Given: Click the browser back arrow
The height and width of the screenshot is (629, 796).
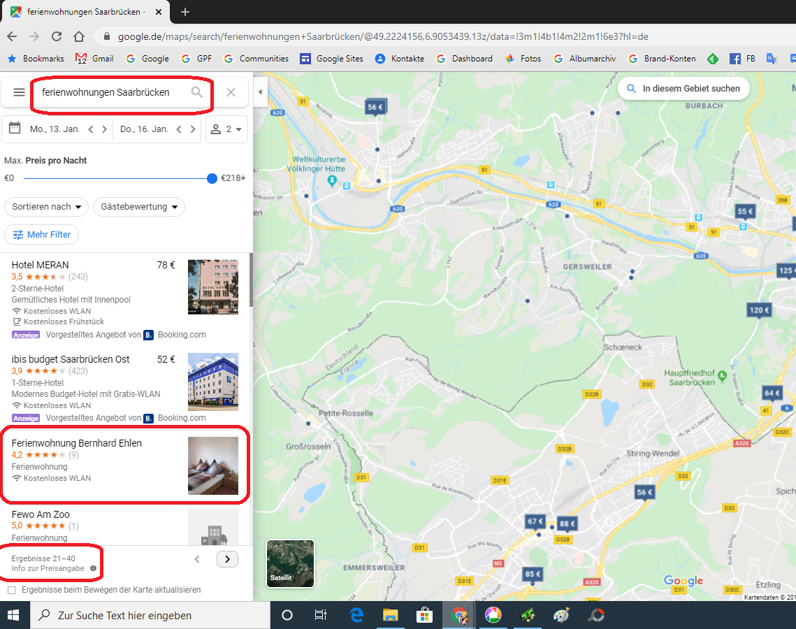Looking at the screenshot, I should point(12,36).
